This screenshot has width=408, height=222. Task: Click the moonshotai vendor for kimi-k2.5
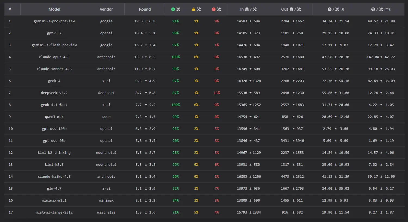click(x=106, y=165)
